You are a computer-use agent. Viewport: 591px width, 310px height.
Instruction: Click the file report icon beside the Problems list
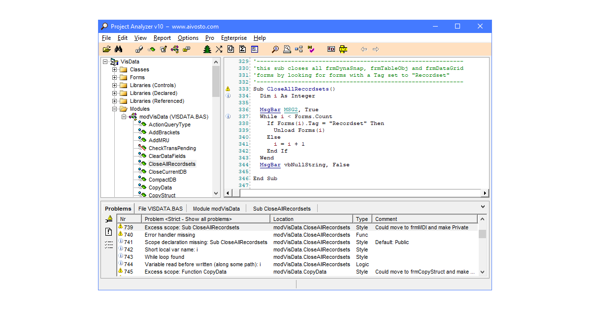108,232
